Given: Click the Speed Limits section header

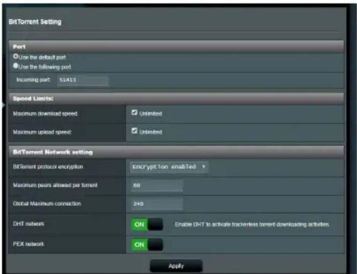Looking at the screenshot, I should (176, 99).
